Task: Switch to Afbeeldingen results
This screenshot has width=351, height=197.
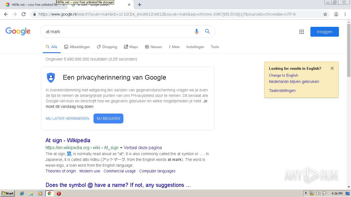Action: coord(77,47)
